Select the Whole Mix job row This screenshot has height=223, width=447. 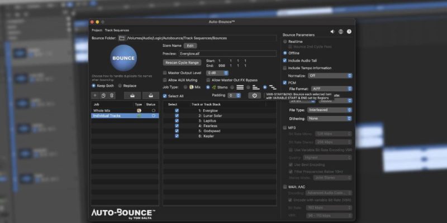pos(125,110)
